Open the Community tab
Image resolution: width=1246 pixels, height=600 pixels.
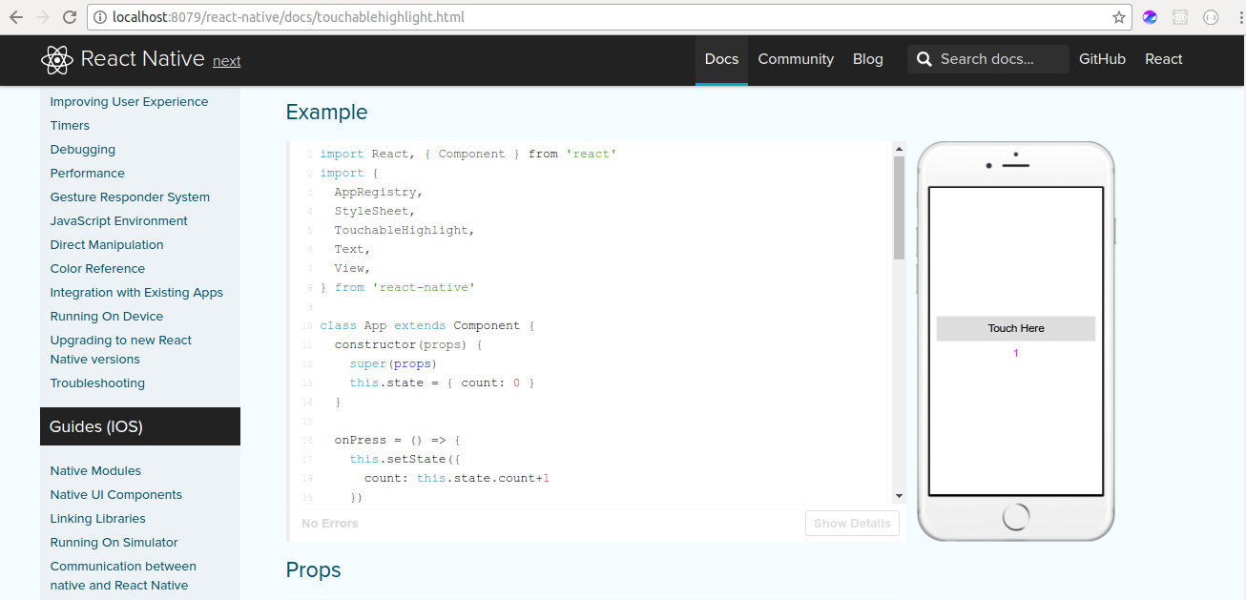796,59
